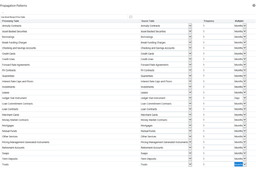Open Source Table dropdown for Loan Contracts
256x170 pixels.
coord(190,109)
